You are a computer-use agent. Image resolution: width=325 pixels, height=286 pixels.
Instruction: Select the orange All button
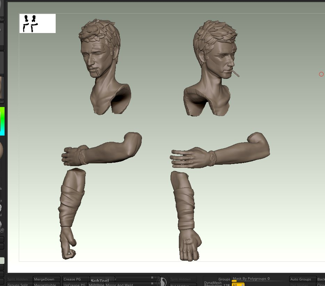(238, 285)
